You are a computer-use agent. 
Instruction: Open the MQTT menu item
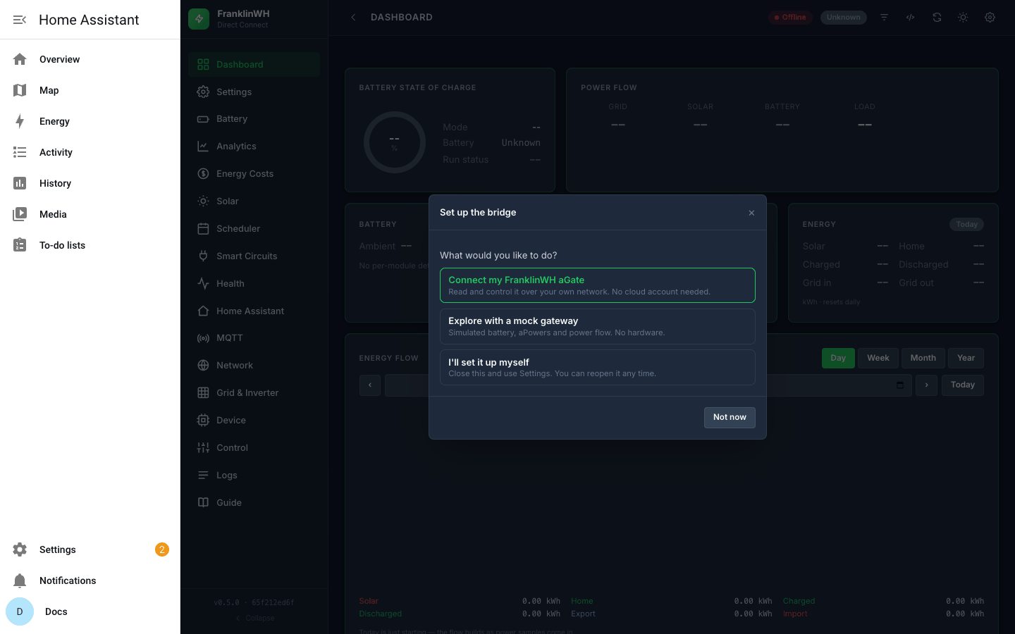[x=254, y=338]
